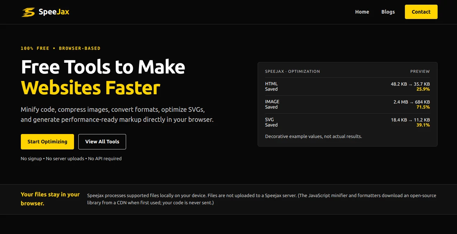Click the "25.9%" savings figure
Screen dimensions: 457x234
[423, 89]
